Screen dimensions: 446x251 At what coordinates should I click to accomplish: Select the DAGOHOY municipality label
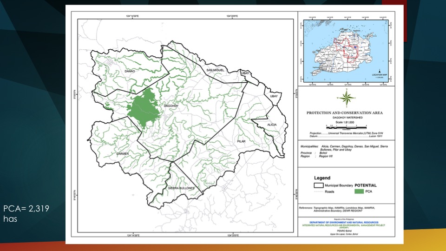pyautogui.click(x=170, y=106)
